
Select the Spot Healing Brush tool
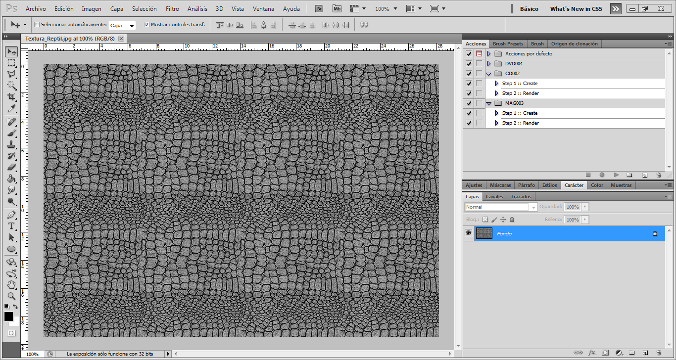[x=11, y=122]
